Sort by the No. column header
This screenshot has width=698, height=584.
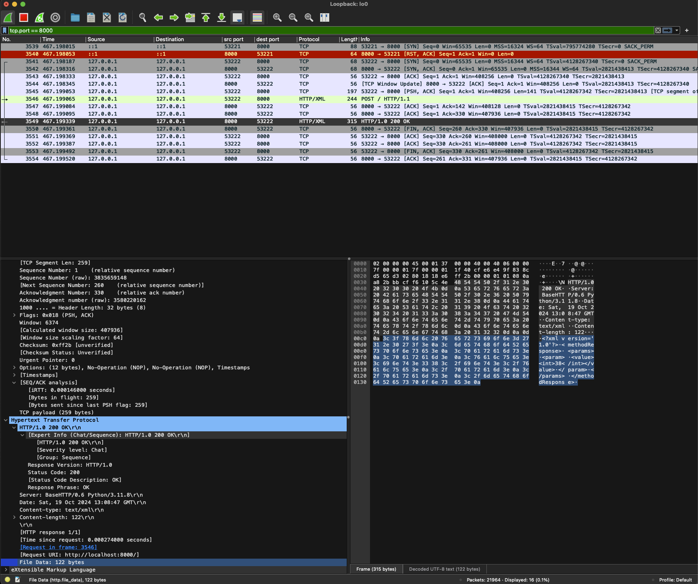coord(21,40)
